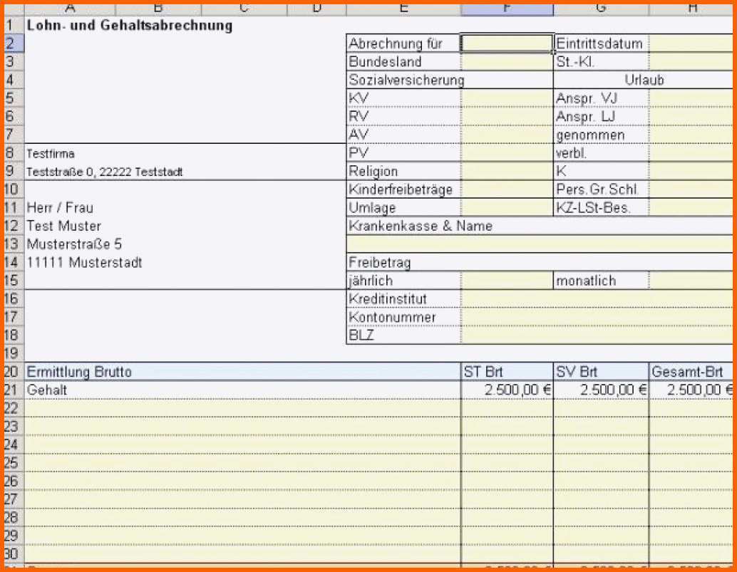Select the jährlich Freibetrag input cell
The height and width of the screenshot is (572, 737).
coord(507,281)
